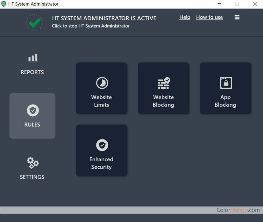
Task: Visit the ColorMango.com link
Action: [x=238, y=210]
